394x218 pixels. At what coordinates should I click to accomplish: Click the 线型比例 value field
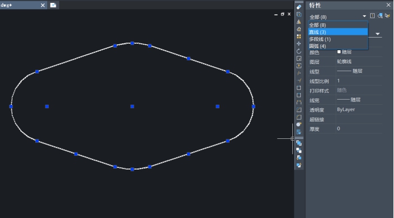[x=359, y=81]
